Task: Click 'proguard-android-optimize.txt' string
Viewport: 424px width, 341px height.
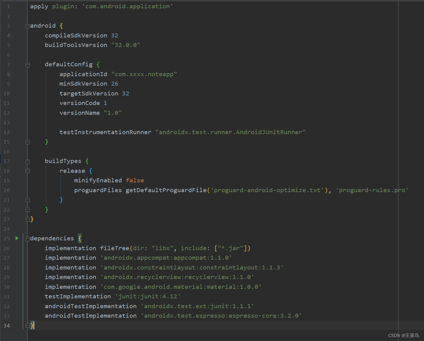Action: tap(267, 190)
